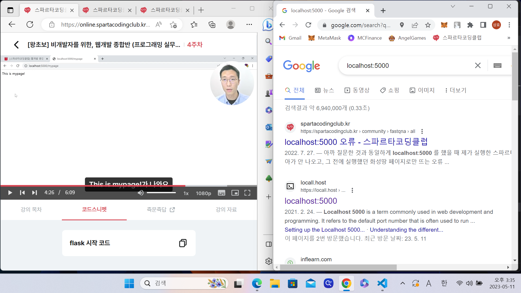Open MetaMask fox extension icon
The image size is (521, 293).
(x=444, y=25)
